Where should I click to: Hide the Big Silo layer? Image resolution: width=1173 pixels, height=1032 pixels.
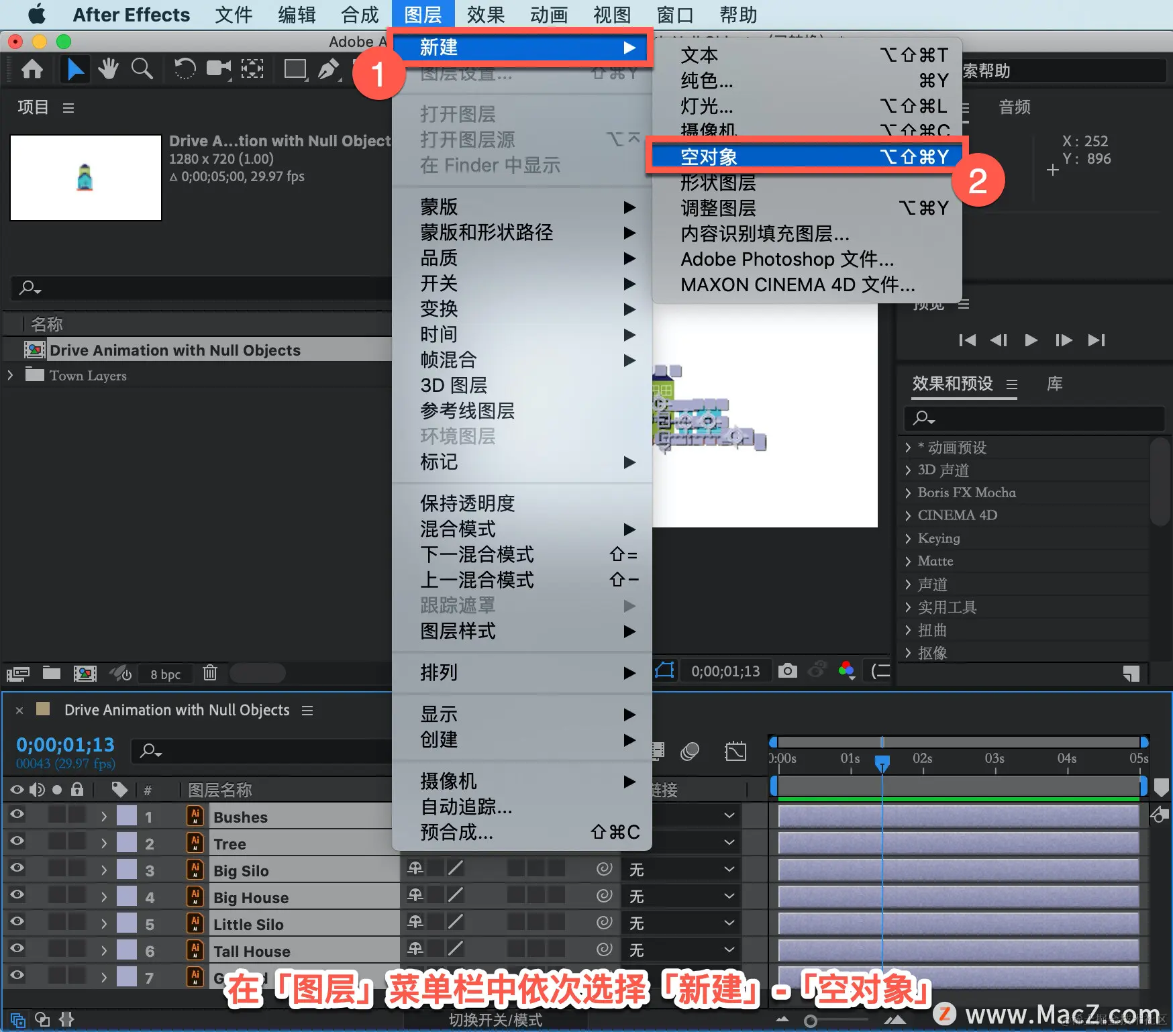click(x=17, y=868)
